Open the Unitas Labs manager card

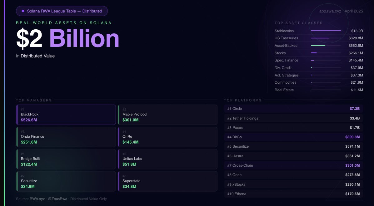[167, 159]
